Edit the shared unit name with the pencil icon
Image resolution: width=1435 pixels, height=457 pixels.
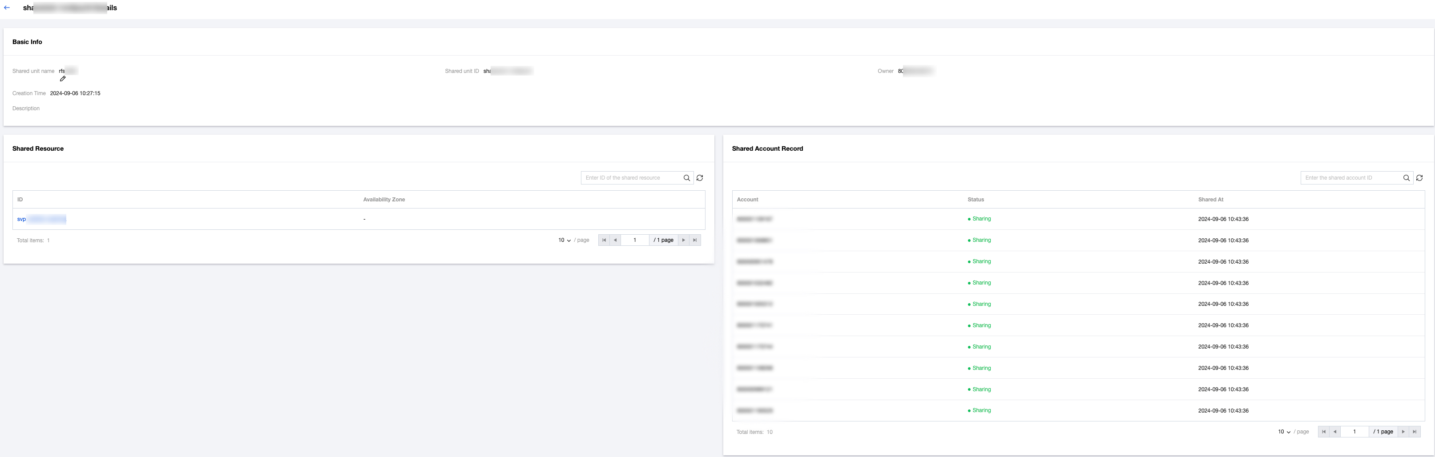coord(63,79)
